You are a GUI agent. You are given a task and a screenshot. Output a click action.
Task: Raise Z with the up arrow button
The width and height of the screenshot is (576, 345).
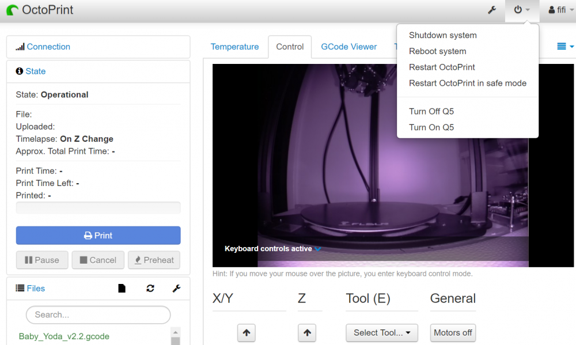(x=307, y=333)
